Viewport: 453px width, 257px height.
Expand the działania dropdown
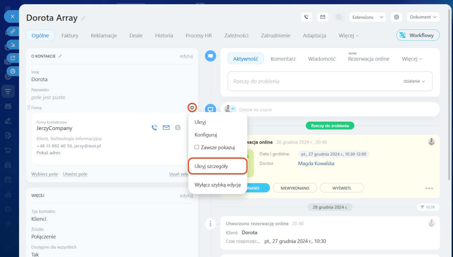(x=414, y=81)
